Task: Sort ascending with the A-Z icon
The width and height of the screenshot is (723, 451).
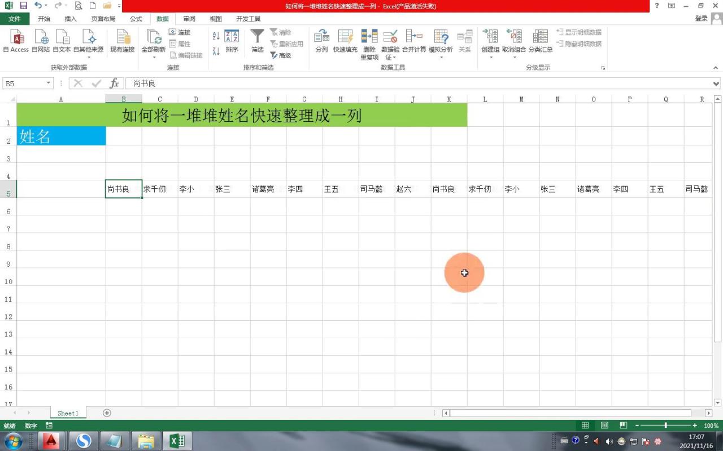Action: [216, 36]
